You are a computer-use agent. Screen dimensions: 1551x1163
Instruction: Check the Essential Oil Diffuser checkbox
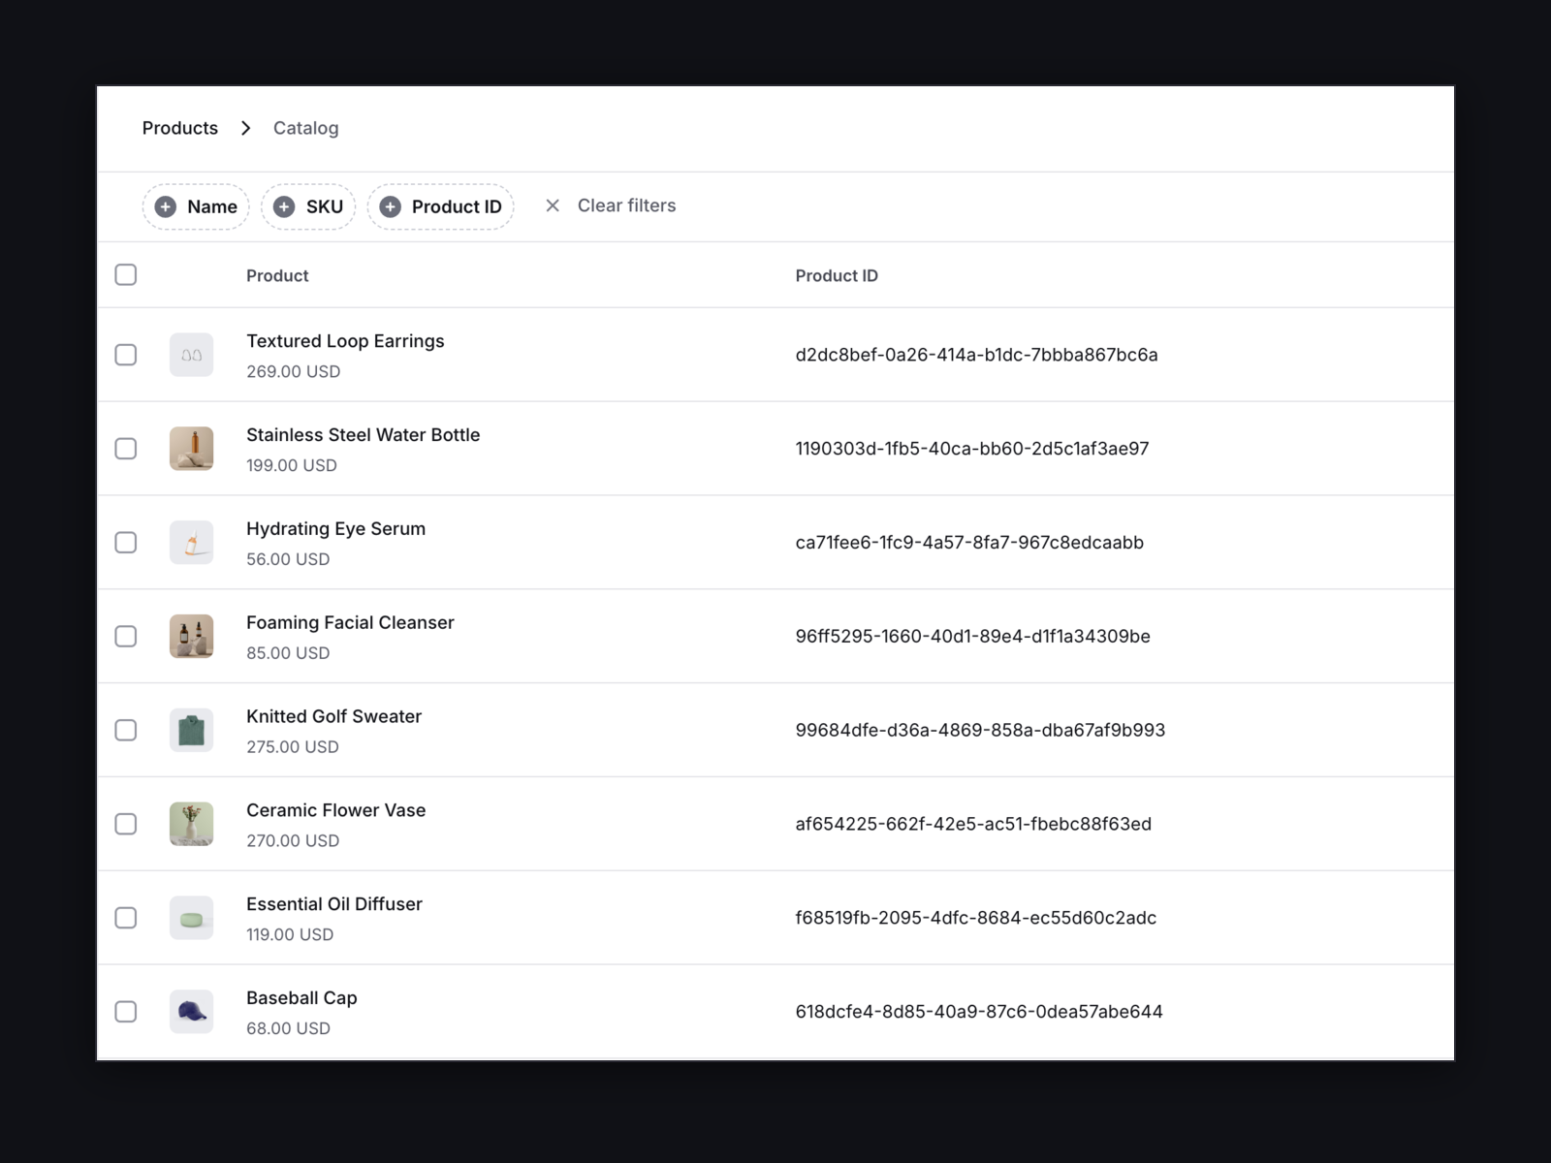pos(126,918)
